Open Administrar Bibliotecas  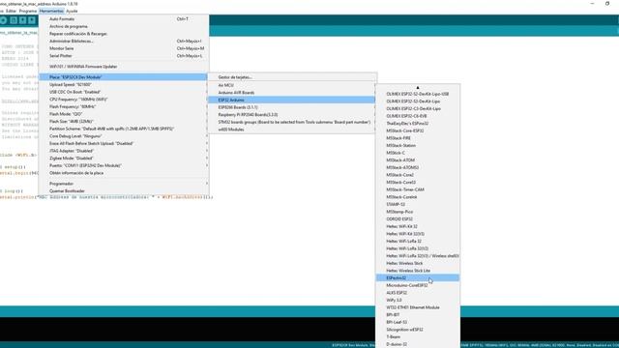pos(123,41)
